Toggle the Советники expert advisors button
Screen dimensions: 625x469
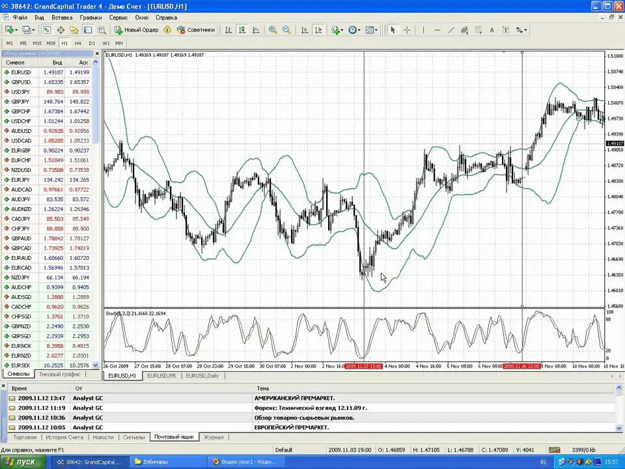[x=196, y=30]
